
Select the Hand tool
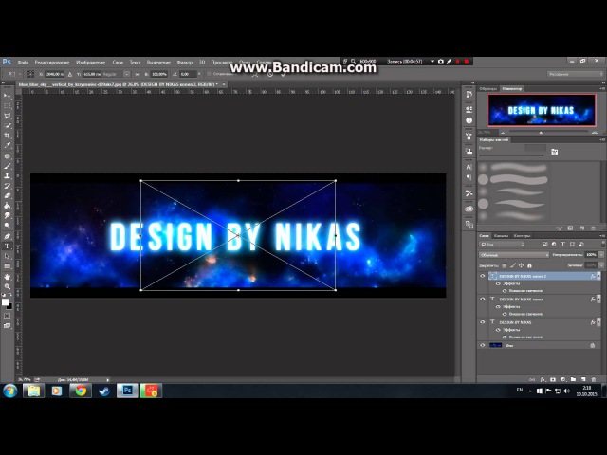pos(7,277)
